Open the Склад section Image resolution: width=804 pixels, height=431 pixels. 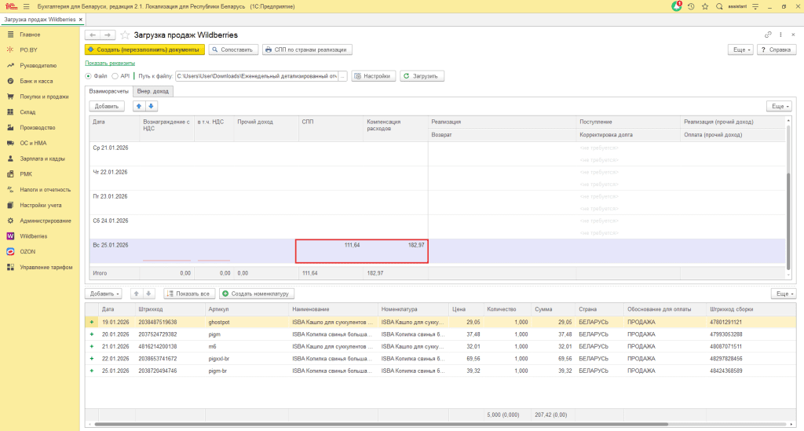coord(27,111)
